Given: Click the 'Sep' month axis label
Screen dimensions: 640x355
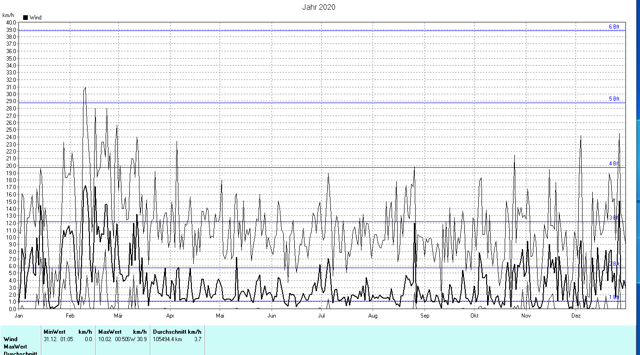Looking at the screenshot, I should click(x=425, y=316).
